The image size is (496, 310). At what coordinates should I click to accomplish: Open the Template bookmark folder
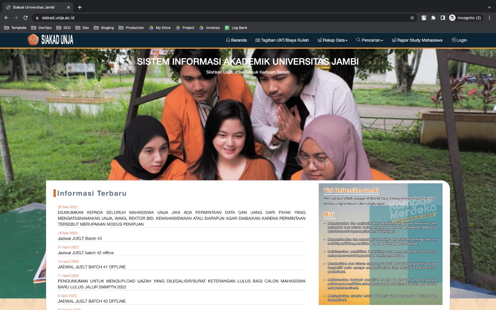click(15, 28)
